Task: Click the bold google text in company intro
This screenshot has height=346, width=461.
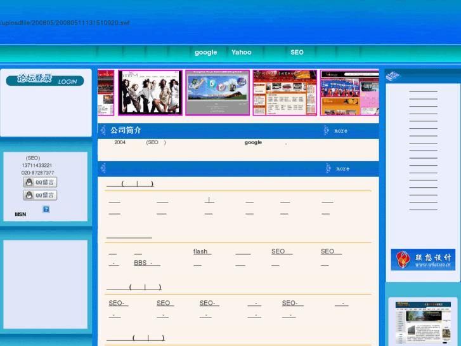Action: coord(253,142)
